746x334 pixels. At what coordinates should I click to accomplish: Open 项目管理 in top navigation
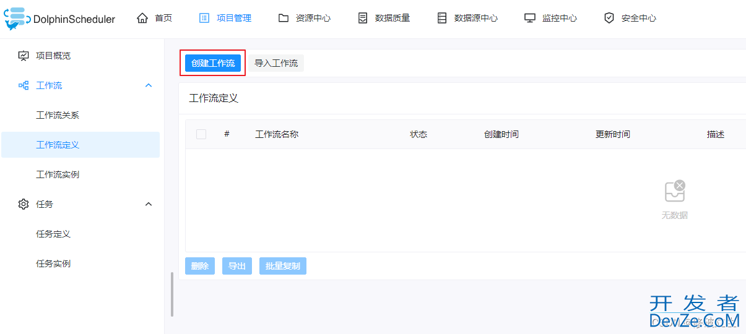(234, 18)
